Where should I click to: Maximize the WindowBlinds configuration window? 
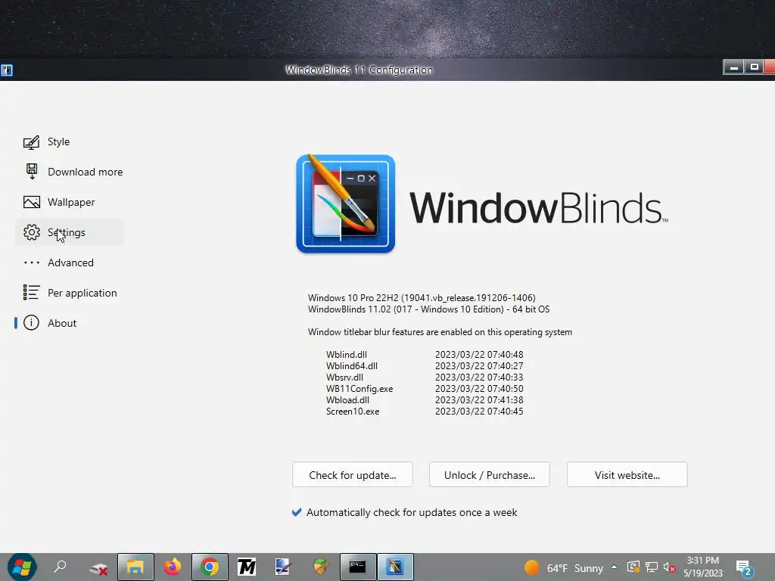[x=755, y=67]
